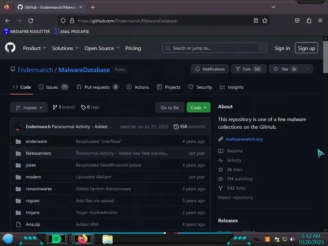Open the Start orb in the taskbar
Image resolution: width=328 pixels, height=246 pixels.
click(8, 239)
